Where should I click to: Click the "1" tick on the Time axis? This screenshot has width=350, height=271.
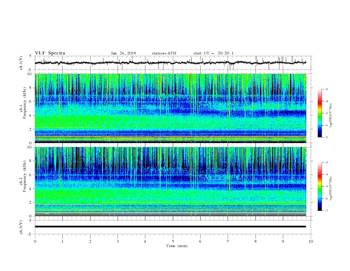click(x=62, y=241)
